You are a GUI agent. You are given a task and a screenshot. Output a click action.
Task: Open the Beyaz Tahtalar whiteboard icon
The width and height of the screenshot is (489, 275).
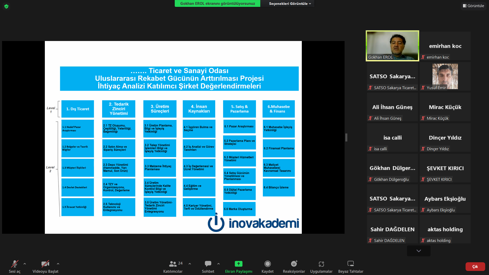click(x=350, y=264)
